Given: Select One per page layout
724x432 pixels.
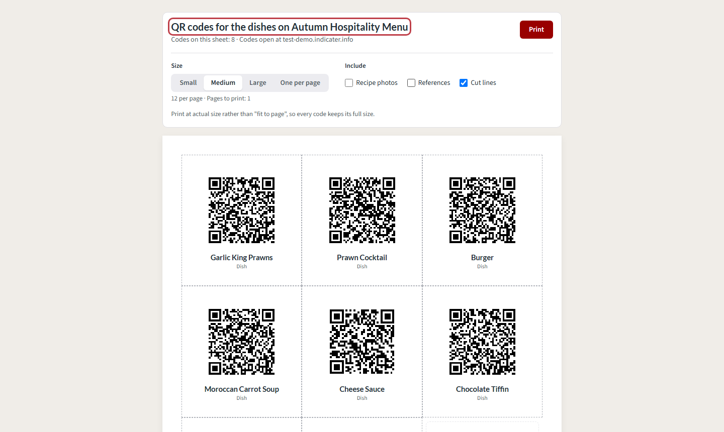Looking at the screenshot, I should (x=300, y=83).
